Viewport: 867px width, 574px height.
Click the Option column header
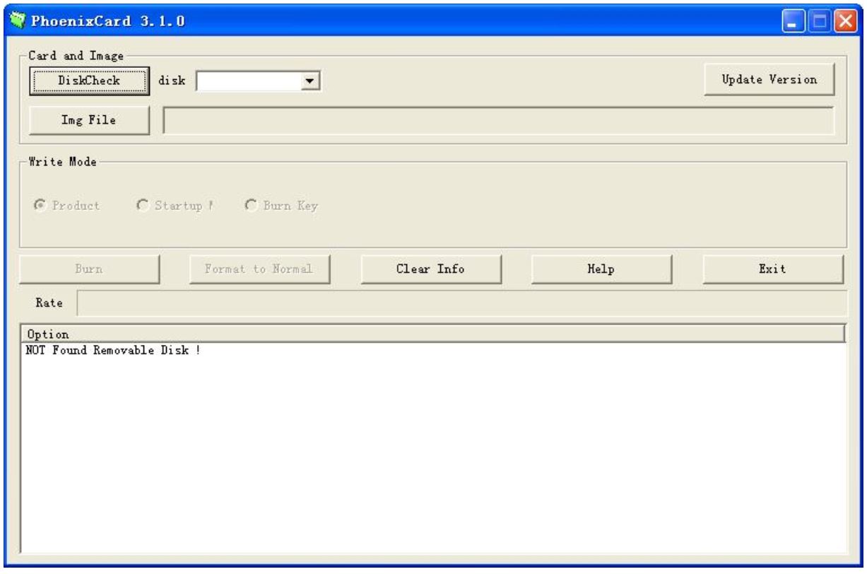[x=432, y=334]
